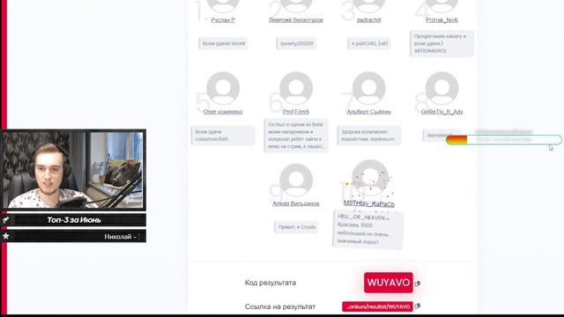Viewport: 564px width, 317px height.
Task: Click the comment bubble under padrachil
Action: point(369,43)
